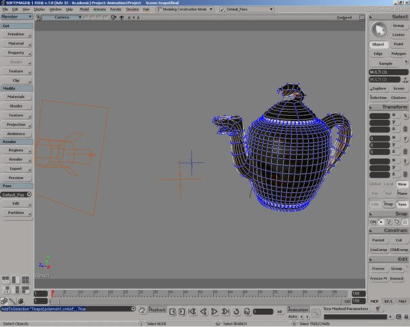Expand command history dropdown arrow
Viewport: 410px width, 327px height.
[133, 309]
